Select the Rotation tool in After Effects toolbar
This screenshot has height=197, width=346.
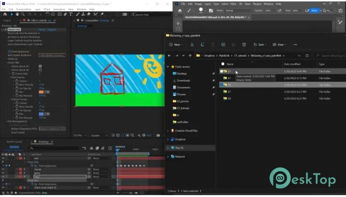click(x=47, y=14)
